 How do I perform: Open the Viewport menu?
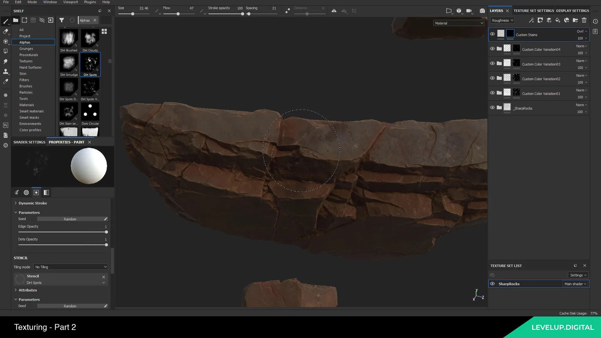(x=70, y=2)
